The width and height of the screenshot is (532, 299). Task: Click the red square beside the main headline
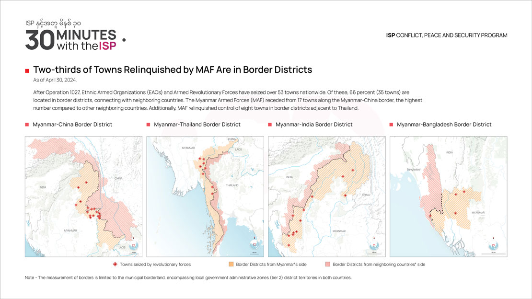[27, 71]
